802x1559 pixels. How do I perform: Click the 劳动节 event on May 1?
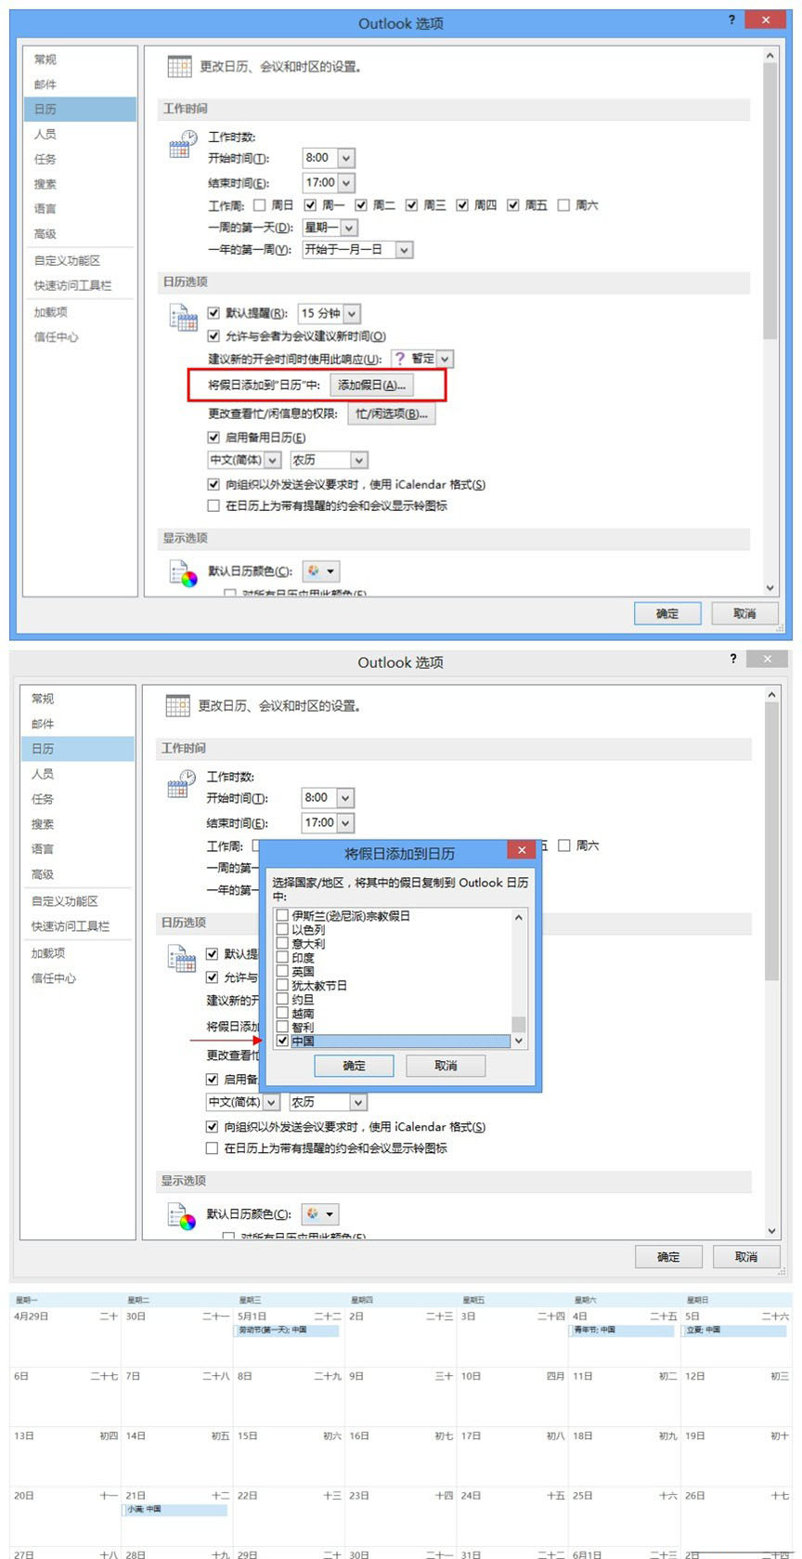point(288,1330)
